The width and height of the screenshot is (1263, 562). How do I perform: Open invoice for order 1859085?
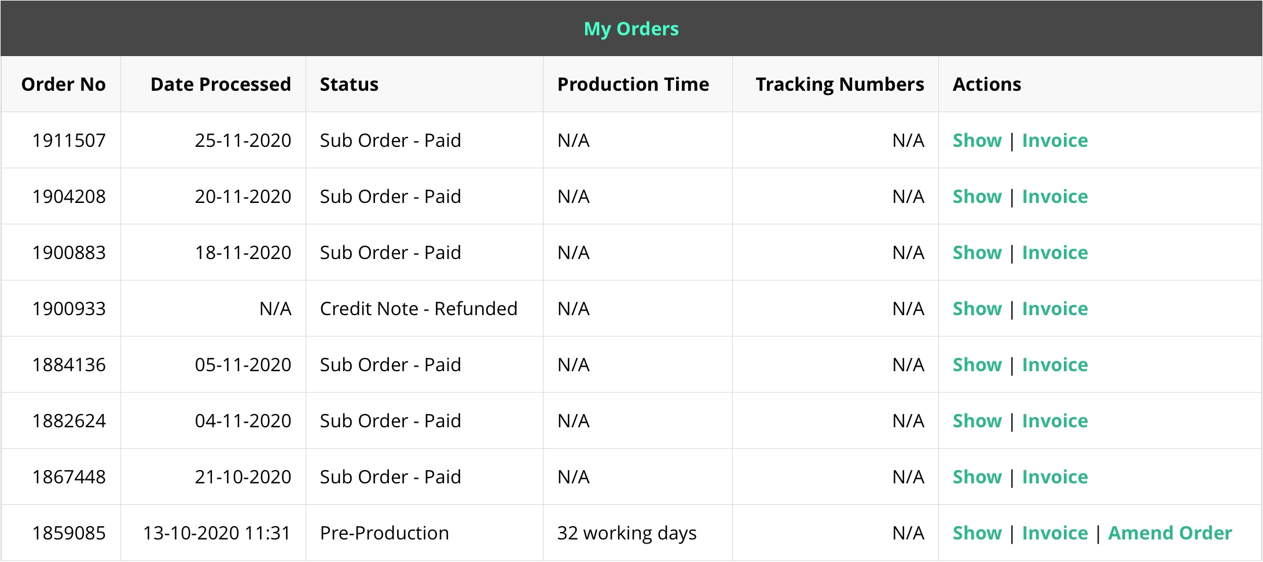point(1055,533)
